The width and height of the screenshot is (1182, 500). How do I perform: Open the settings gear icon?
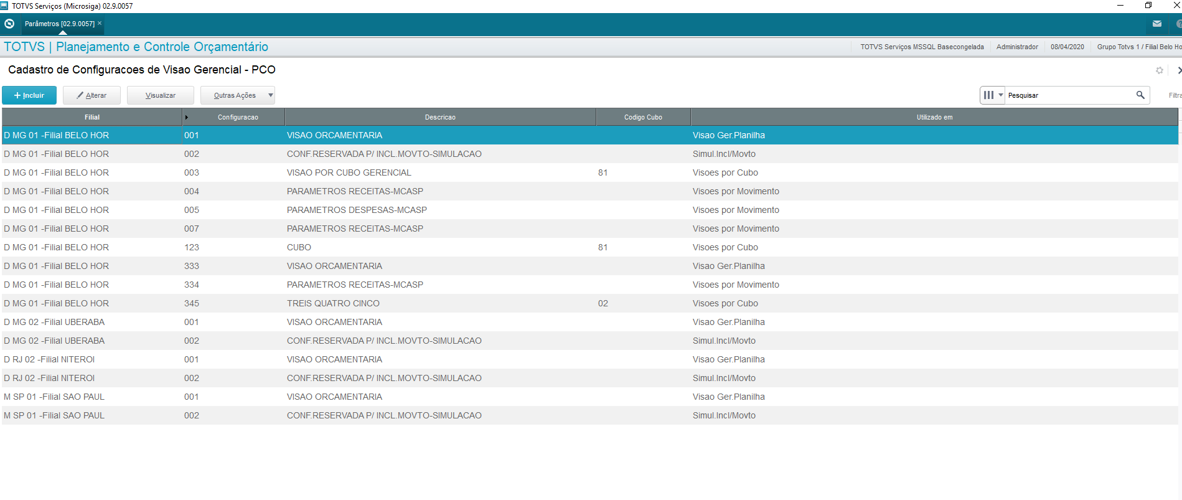(1160, 70)
